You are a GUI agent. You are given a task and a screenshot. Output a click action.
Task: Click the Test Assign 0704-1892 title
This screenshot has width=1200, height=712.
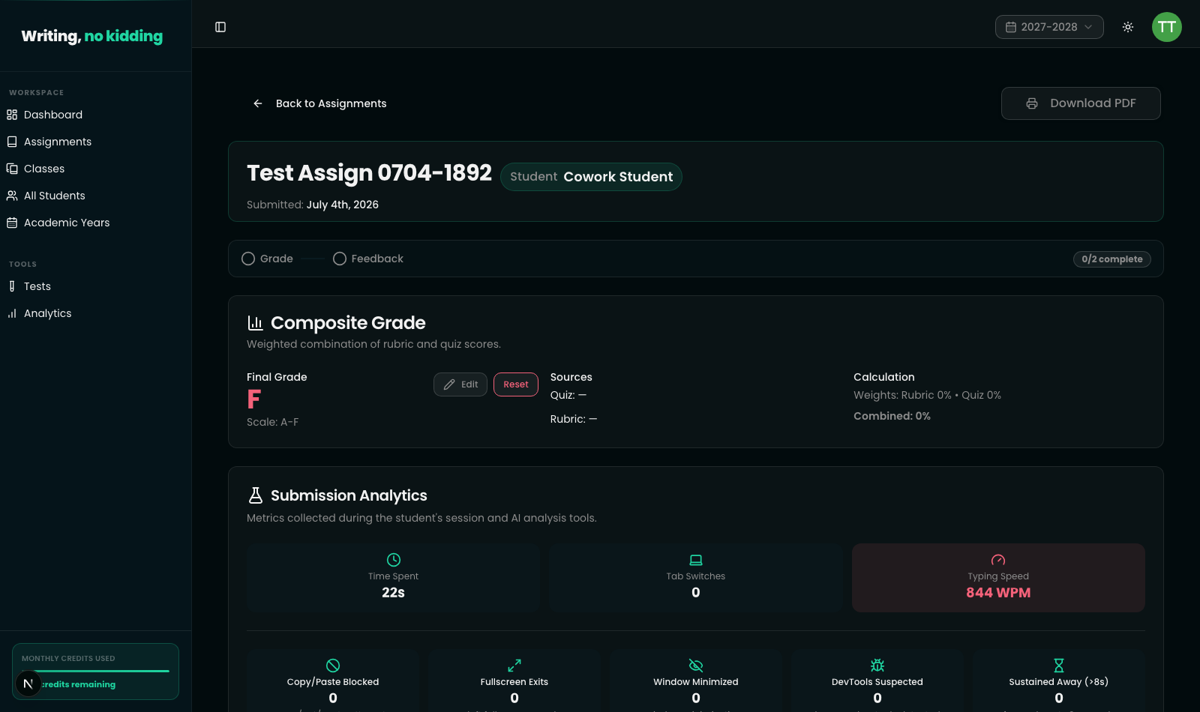coord(369,173)
